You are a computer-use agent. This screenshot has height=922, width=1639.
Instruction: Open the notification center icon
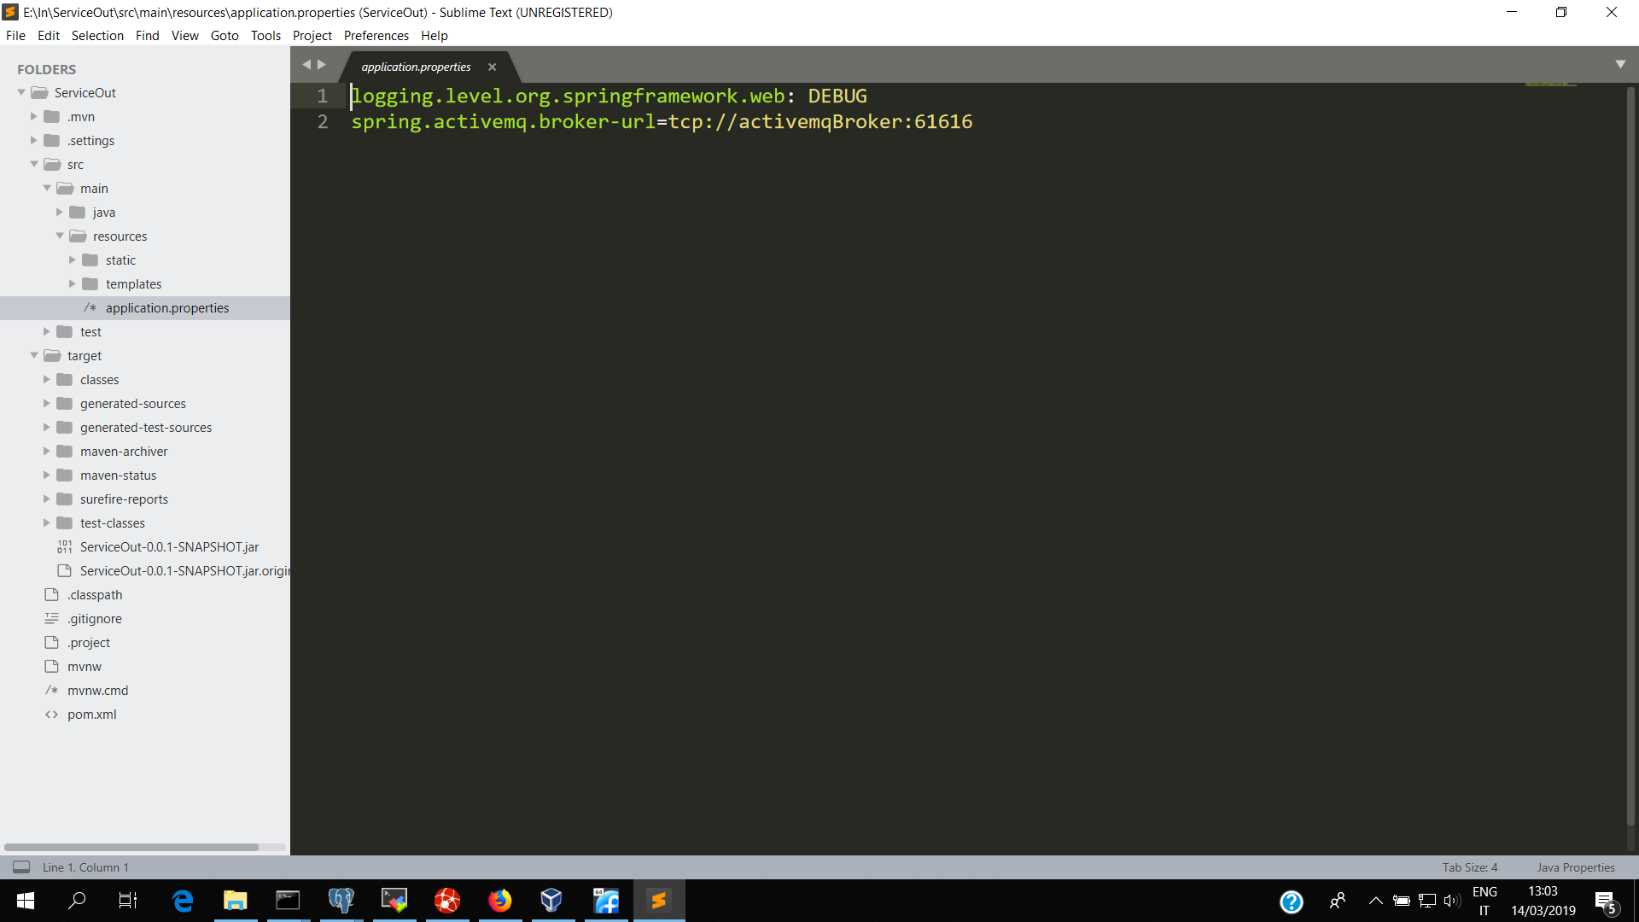1605,902
